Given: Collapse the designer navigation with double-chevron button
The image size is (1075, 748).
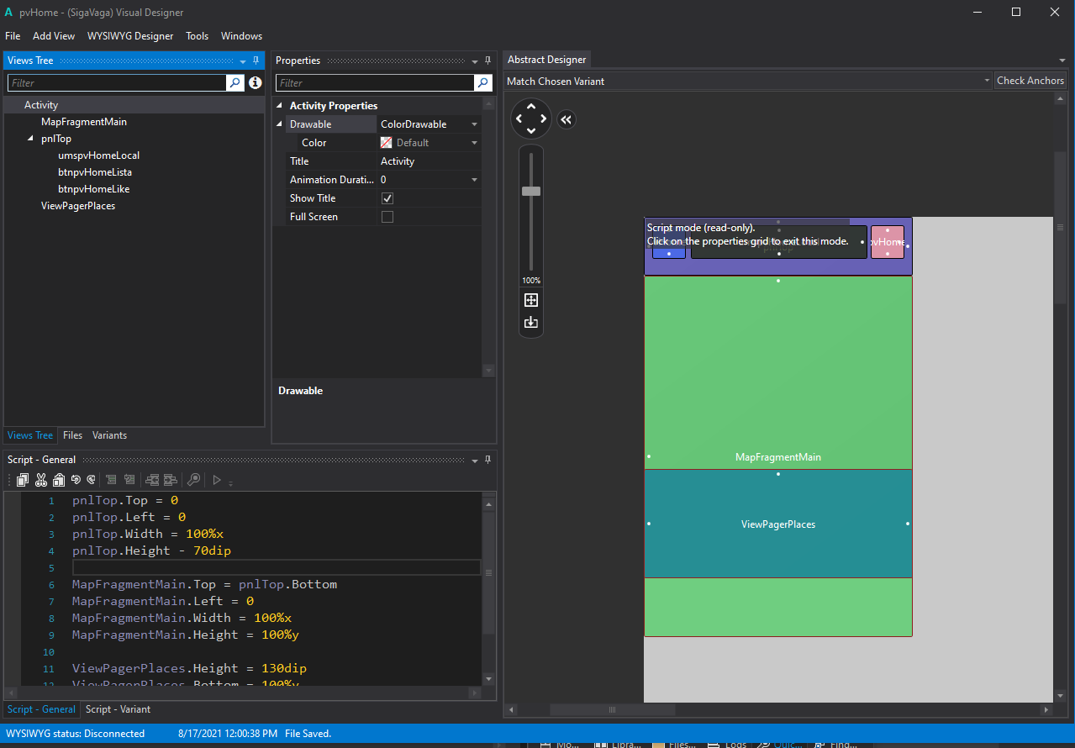Looking at the screenshot, I should click(566, 119).
